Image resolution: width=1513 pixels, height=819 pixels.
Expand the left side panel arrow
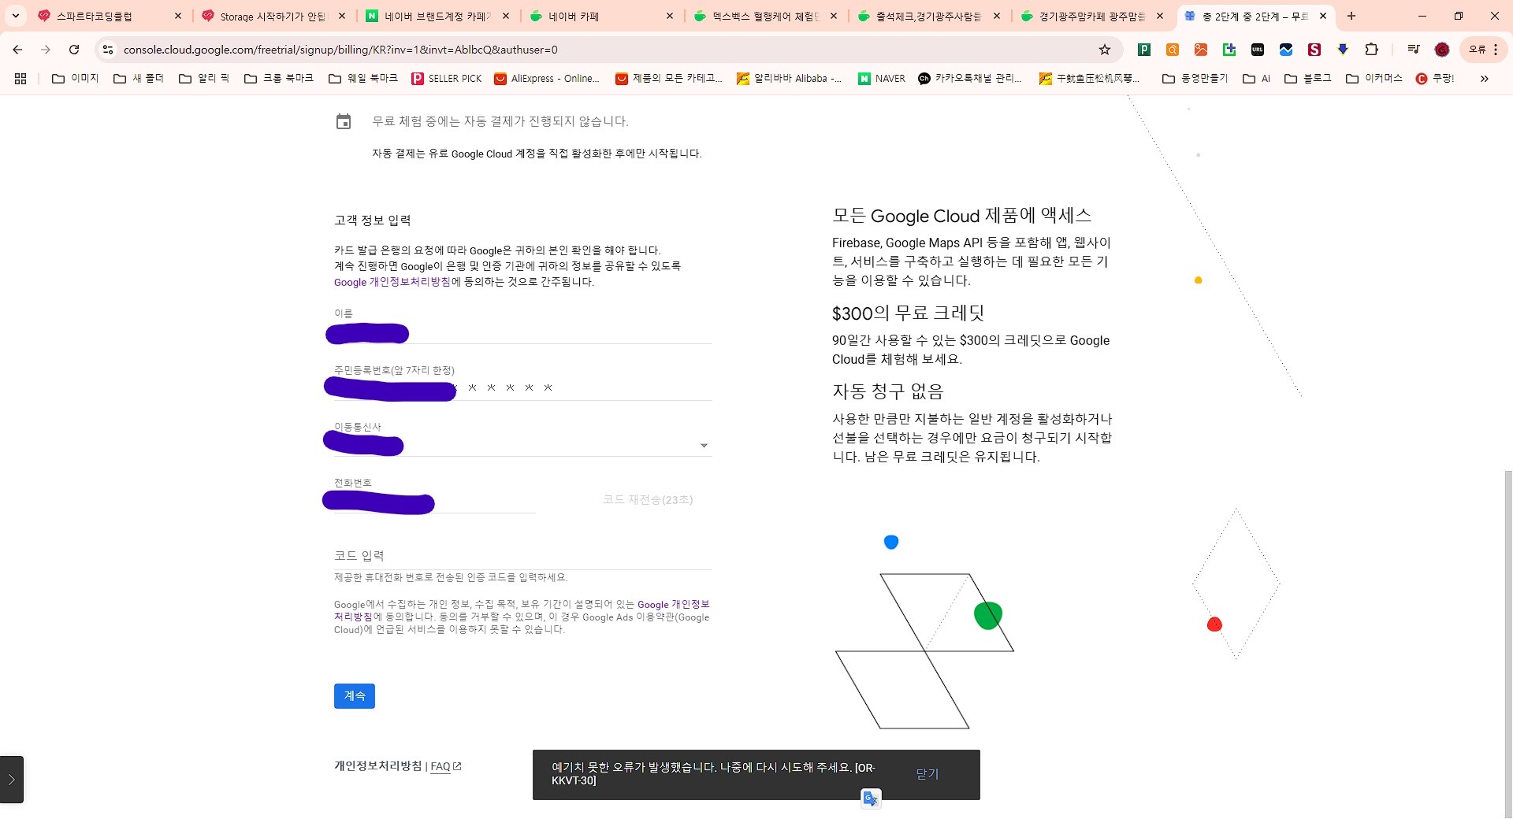click(x=12, y=780)
